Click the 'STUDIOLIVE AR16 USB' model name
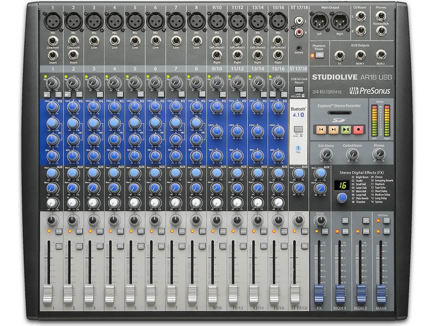The image size is (435, 326). coord(352,77)
